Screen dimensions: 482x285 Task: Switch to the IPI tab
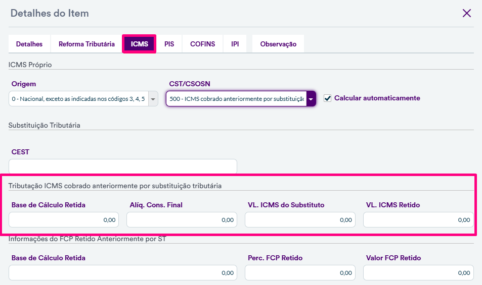coord(235,44)
